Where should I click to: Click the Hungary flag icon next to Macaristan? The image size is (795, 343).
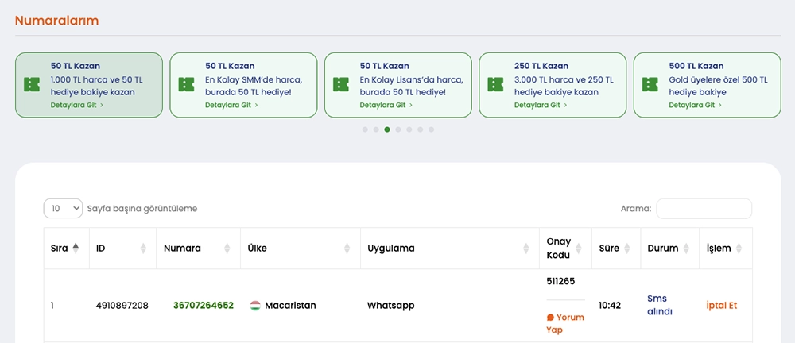(255, 306)
